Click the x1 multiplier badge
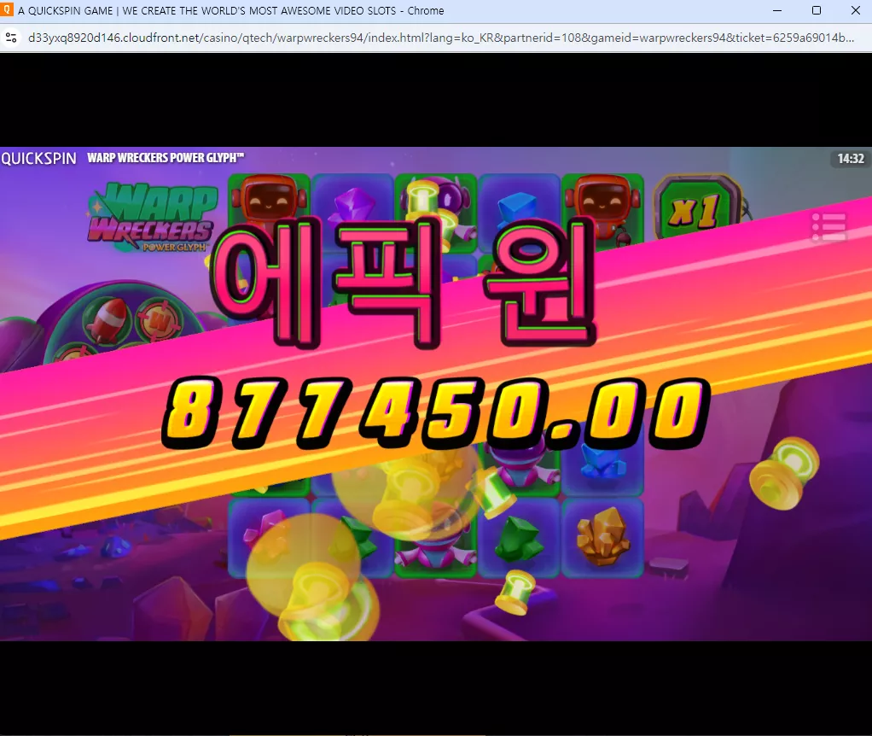Image resolution: width=872 pixels, height=736 pixels. pyautogui.click(x=697, y=209)
